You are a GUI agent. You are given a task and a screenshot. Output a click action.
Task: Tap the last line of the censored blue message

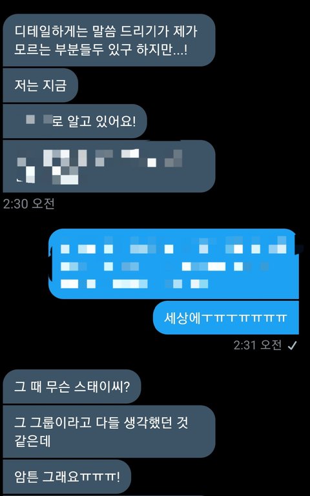click(x=134, y=284)
